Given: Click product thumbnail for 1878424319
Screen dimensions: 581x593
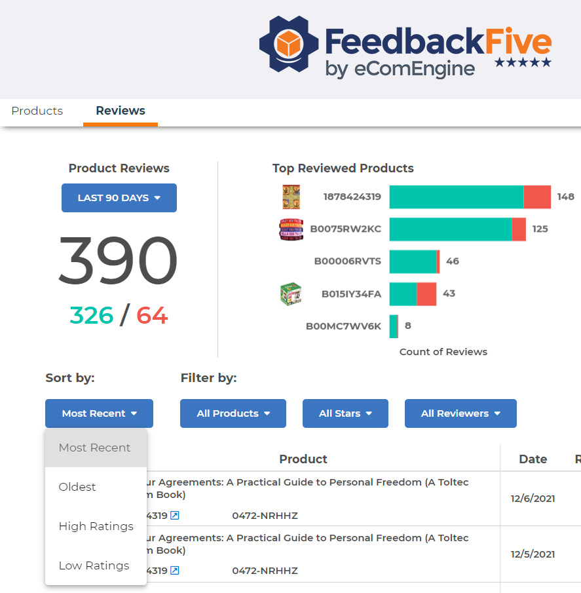Looking at the screenshot, I should click(291, 197).
